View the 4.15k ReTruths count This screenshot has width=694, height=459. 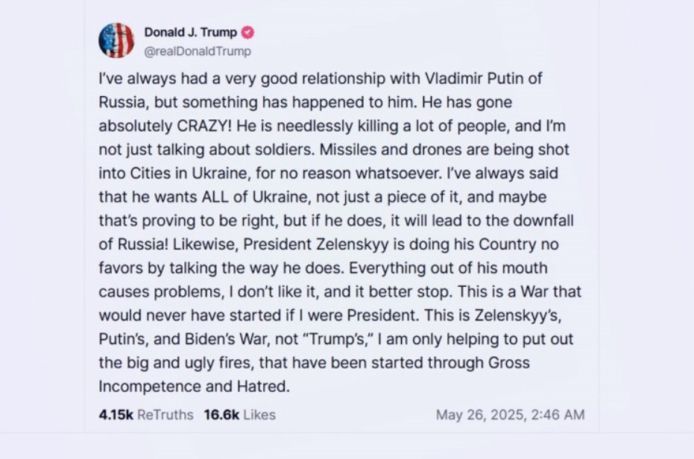pos(116,415)
